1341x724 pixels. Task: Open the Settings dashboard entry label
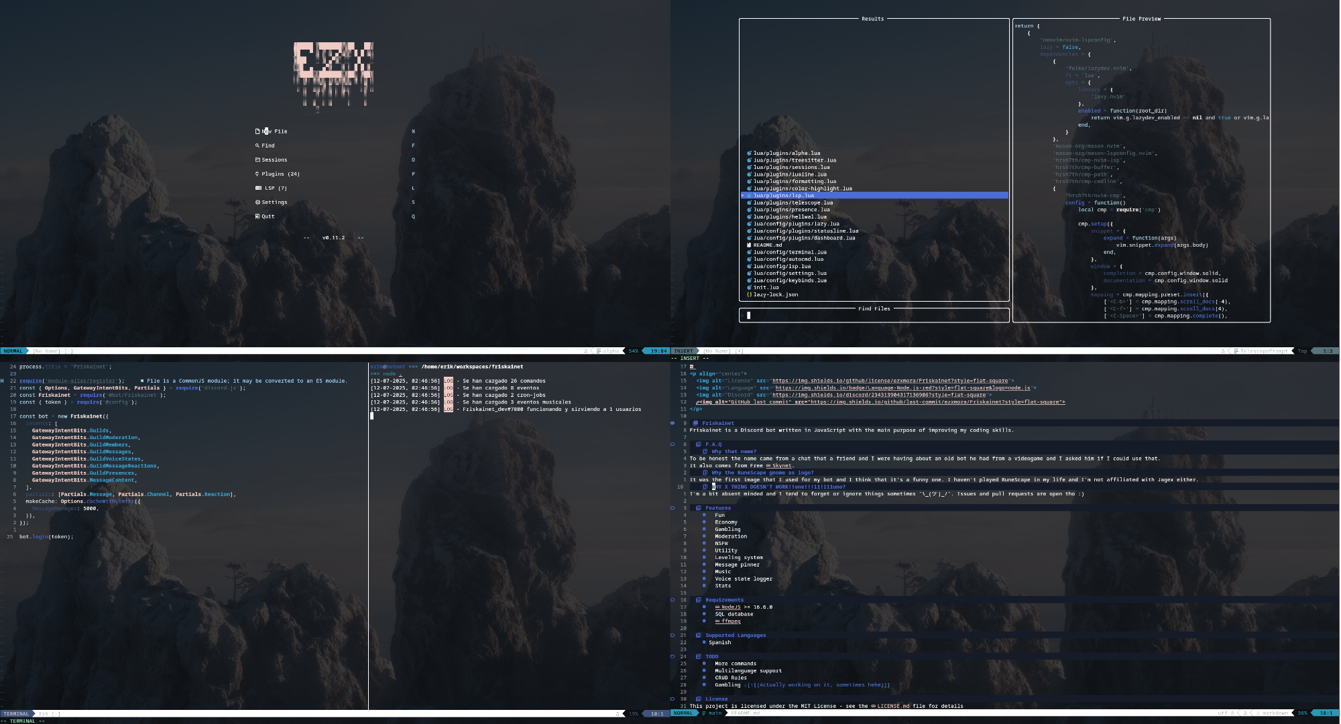pos(274,202)
